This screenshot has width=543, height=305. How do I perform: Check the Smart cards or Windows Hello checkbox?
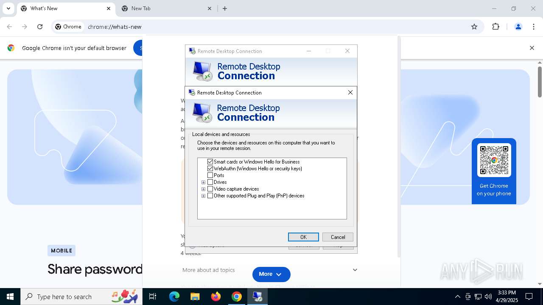tap(210, 162)
